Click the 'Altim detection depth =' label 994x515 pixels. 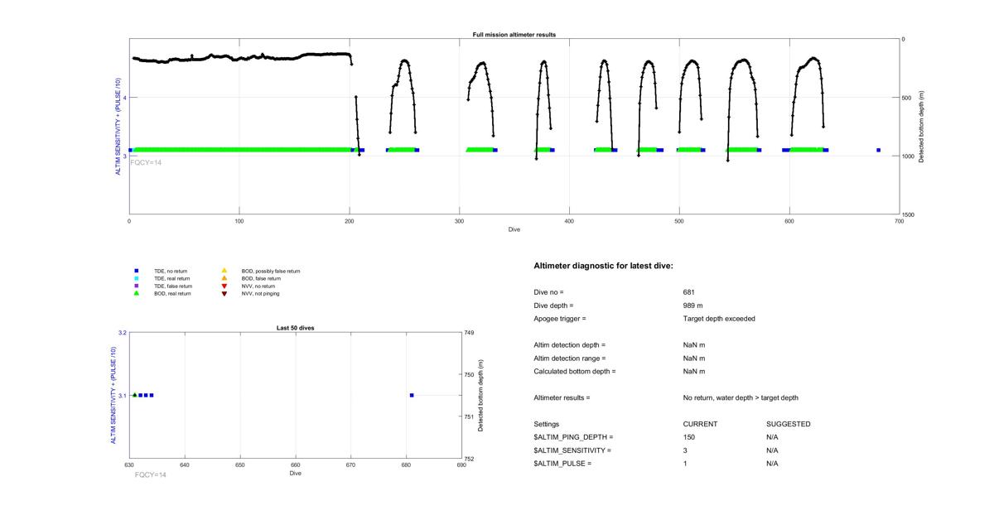coord(570,345)
